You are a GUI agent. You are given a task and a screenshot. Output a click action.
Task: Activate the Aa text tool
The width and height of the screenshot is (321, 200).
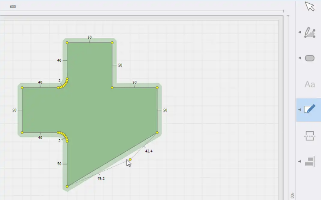[310, 84]
